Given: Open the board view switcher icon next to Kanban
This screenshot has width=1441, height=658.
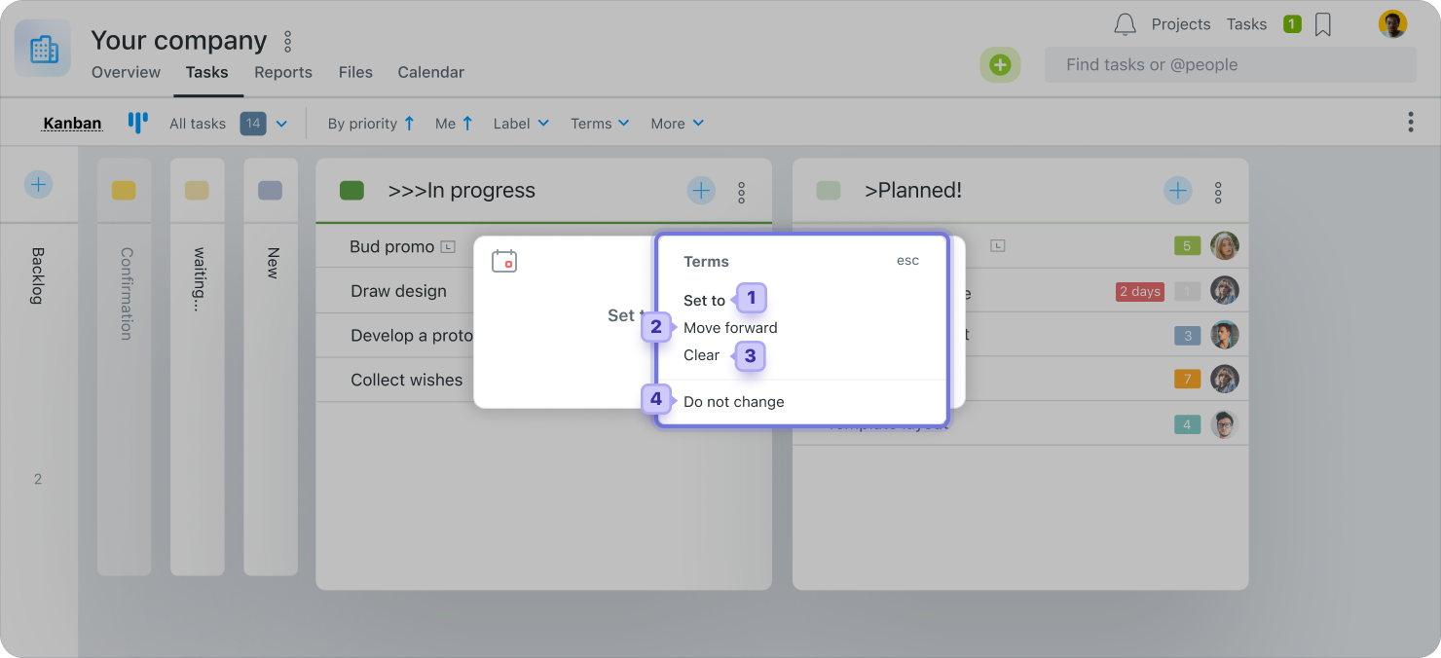Looking at the screenshot, I should click(x=137, y=122).
